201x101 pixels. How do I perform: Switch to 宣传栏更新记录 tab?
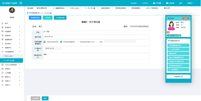click(42, 8)
